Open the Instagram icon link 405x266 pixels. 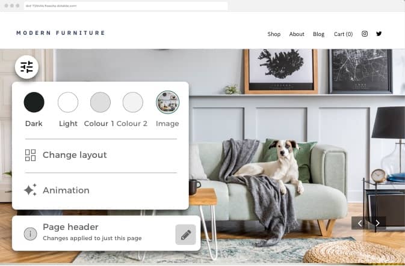pyautogui.click(x=365, y=34)
